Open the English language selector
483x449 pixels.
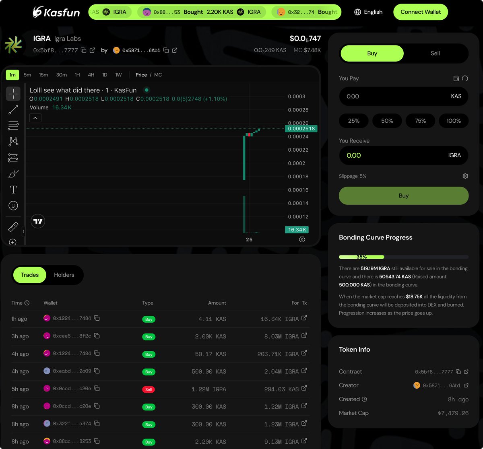pyautogui.click(x=368, y=12)
